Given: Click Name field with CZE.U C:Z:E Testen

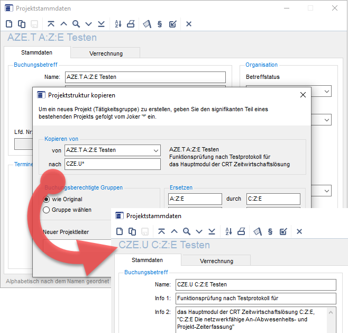Looking at the screenshot, I should tap(256, 285).
